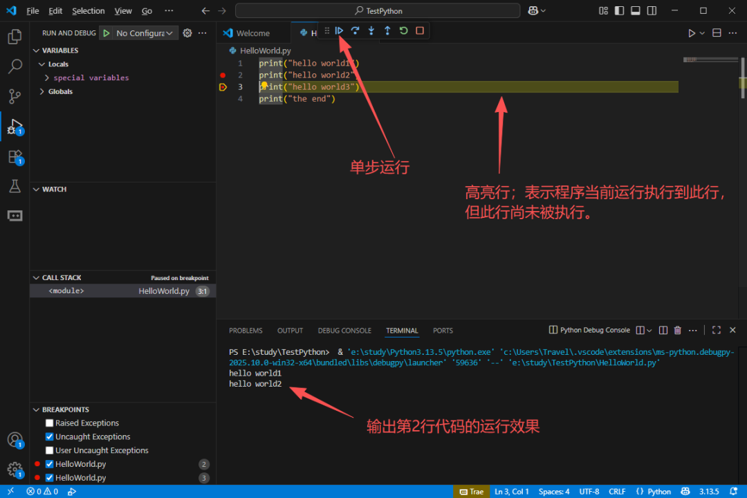Switch to the DEBUG CONSOLE tab
Image resolution: width=747 pixels, height=498 pixels.
pos(344,330)
